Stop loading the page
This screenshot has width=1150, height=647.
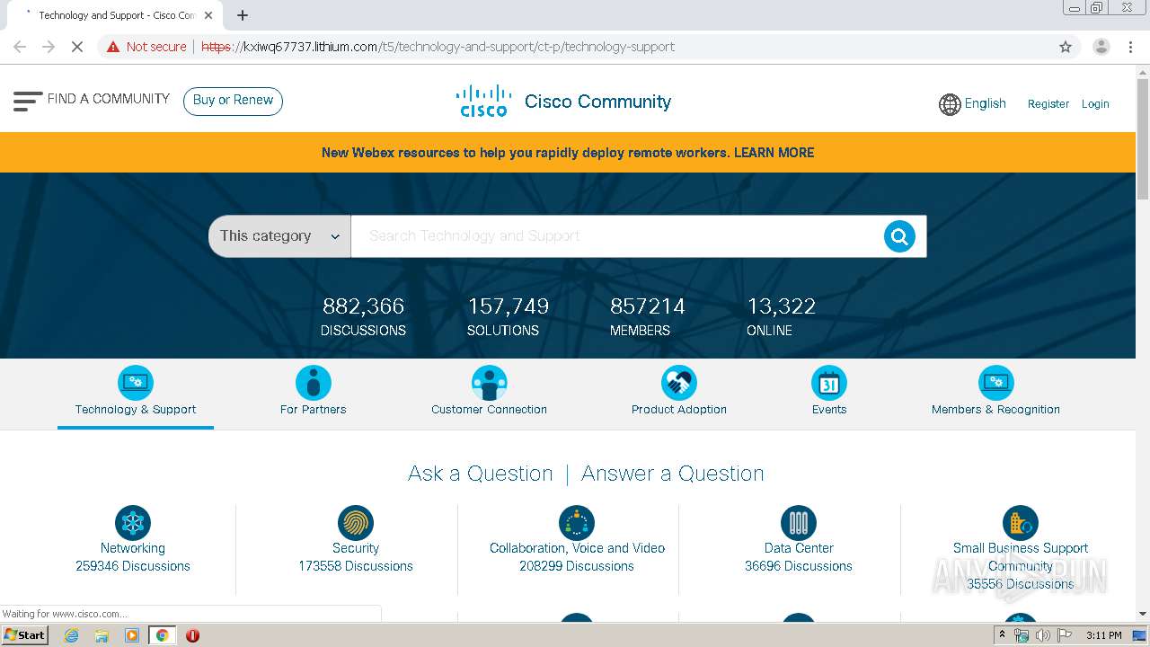[77, 47]
